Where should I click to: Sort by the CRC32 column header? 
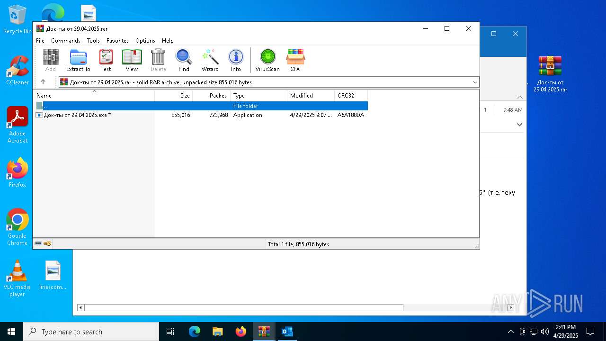coord(351,95)
